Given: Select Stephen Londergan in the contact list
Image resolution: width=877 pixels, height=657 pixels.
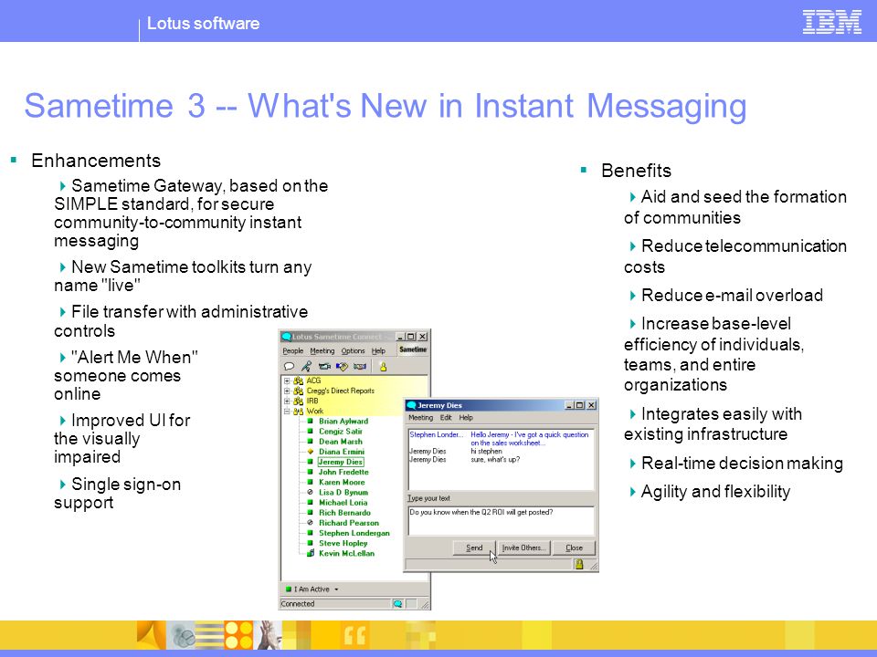Looking at the screenshot, I should [x=354, y=533].
